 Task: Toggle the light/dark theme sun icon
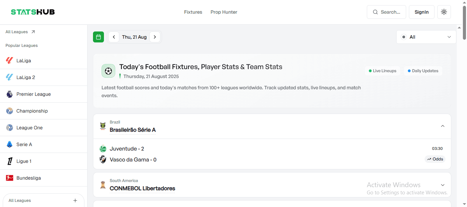click(444, 12)
